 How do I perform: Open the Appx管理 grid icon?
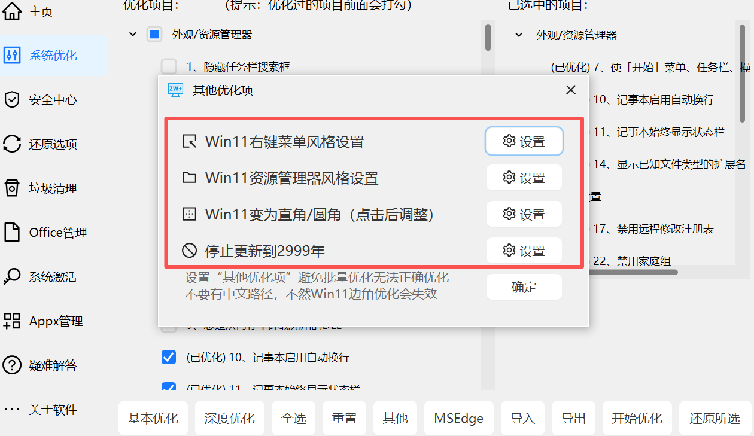point(12,321)
